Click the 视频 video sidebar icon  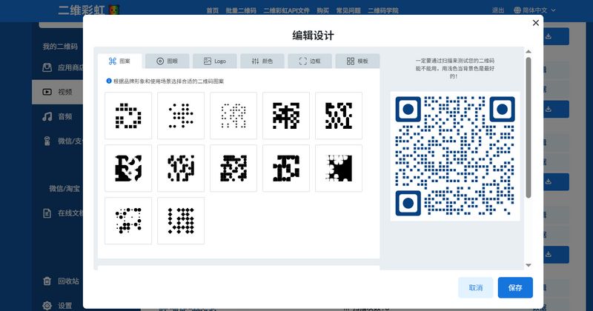point(47,92)
